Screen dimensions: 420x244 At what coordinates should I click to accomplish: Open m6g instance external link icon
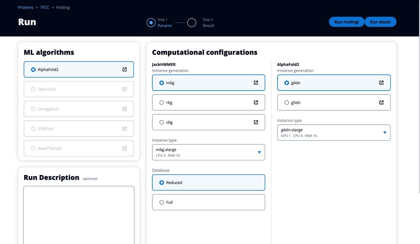coord(256,83)
